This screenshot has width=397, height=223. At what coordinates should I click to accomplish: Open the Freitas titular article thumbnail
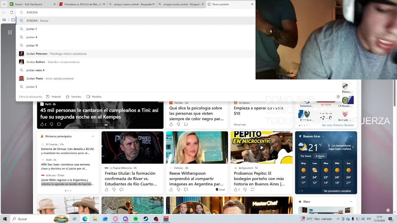pos(132,147)
